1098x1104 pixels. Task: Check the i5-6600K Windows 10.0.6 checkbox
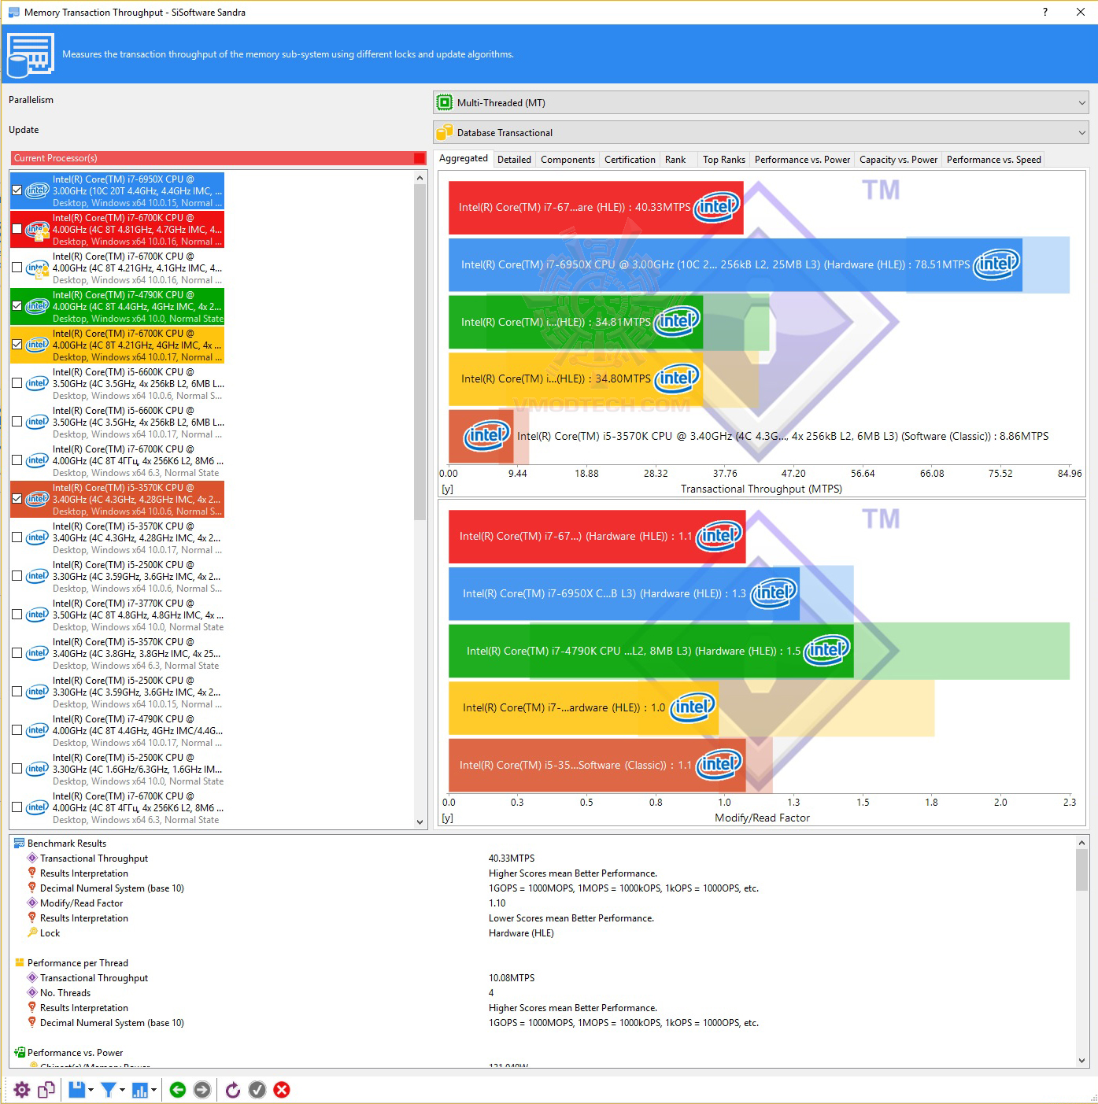coord(17,383)
